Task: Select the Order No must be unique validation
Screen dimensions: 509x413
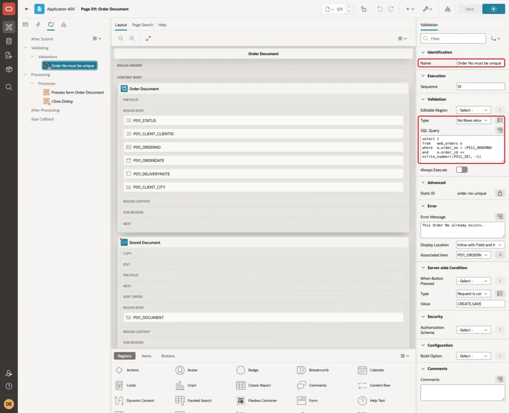Action: point(70,66)
